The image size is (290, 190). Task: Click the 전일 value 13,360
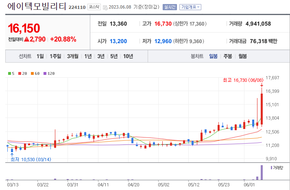click(x=118, y=24)
